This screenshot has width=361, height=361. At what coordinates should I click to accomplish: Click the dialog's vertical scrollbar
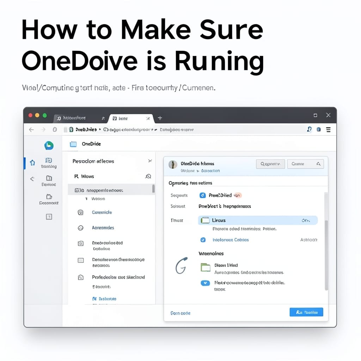coord(326,255)
